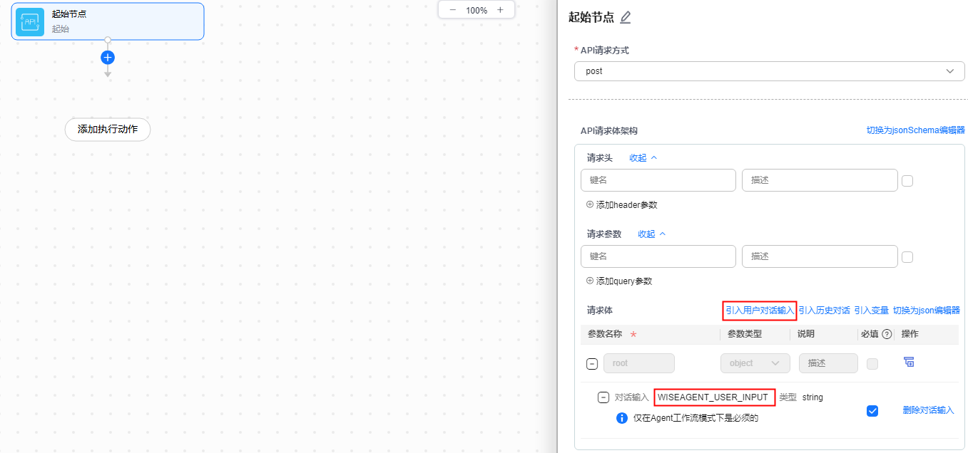Click the API icon on the 起始节点 node

click(x=30, y=22)
